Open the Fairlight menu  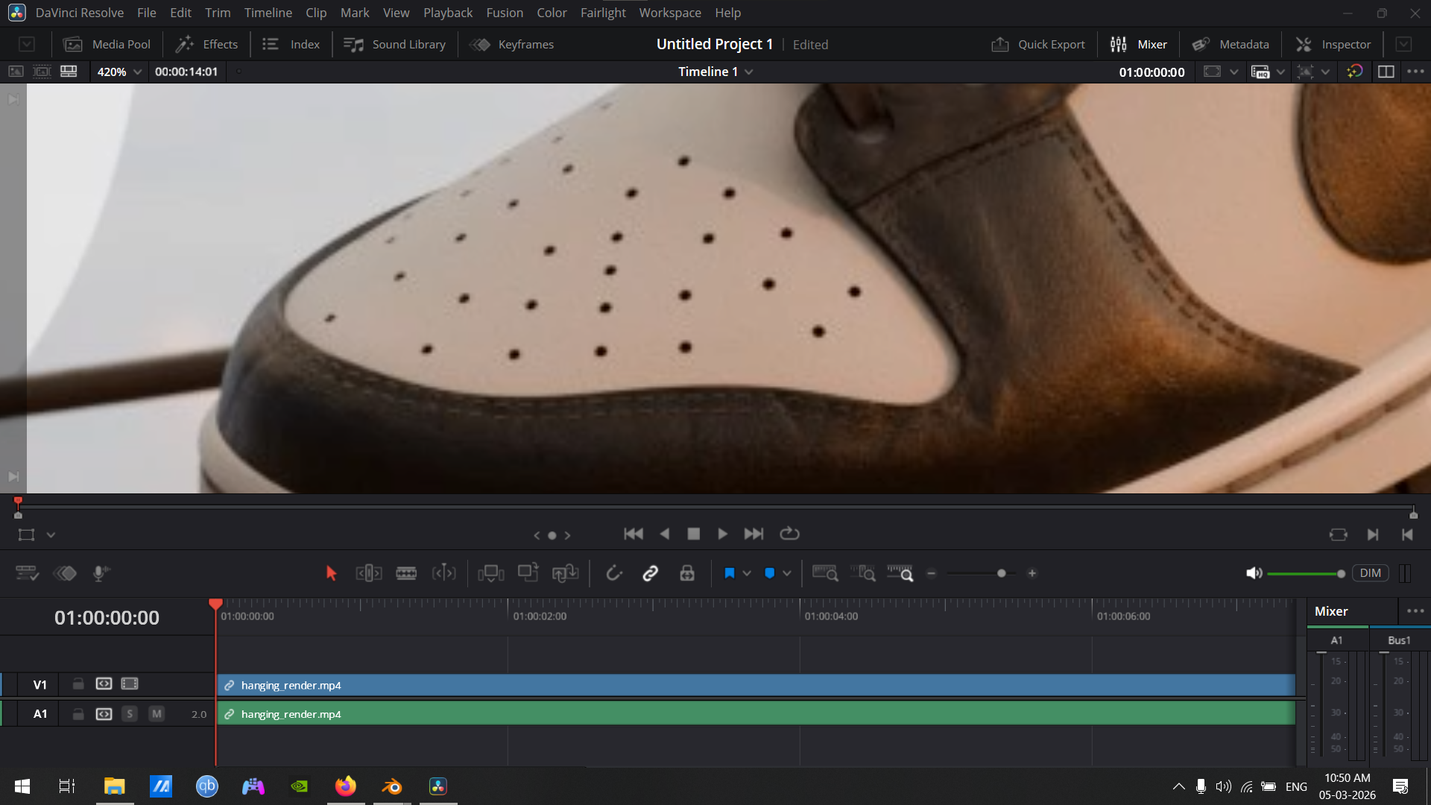[603, 13]
